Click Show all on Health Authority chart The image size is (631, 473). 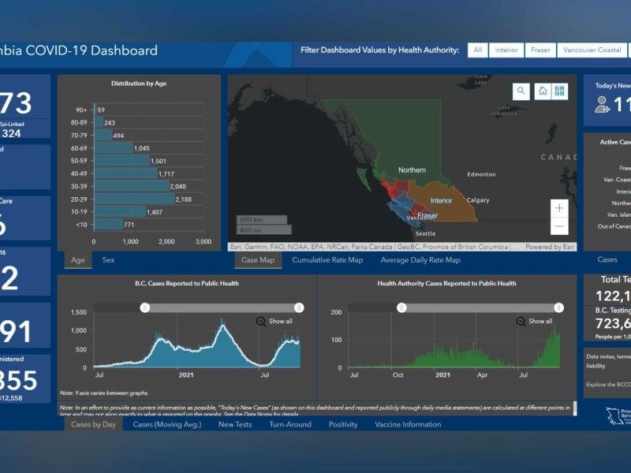tap(540, 321)
